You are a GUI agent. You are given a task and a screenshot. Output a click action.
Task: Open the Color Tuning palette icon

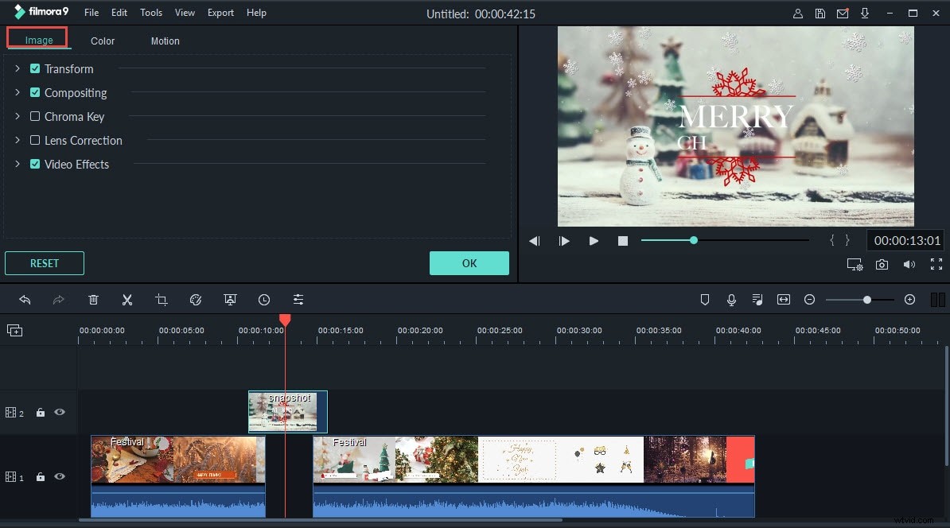tap(196, 300)
